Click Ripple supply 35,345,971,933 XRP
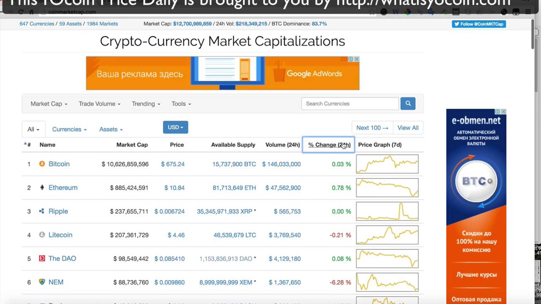Image resolution: width=541 pixels, height=304 pixels. 224,212
